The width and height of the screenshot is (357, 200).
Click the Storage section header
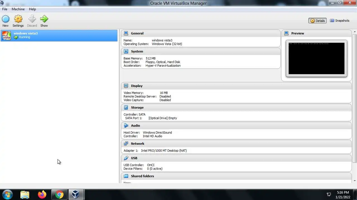(x=236, y=107)
